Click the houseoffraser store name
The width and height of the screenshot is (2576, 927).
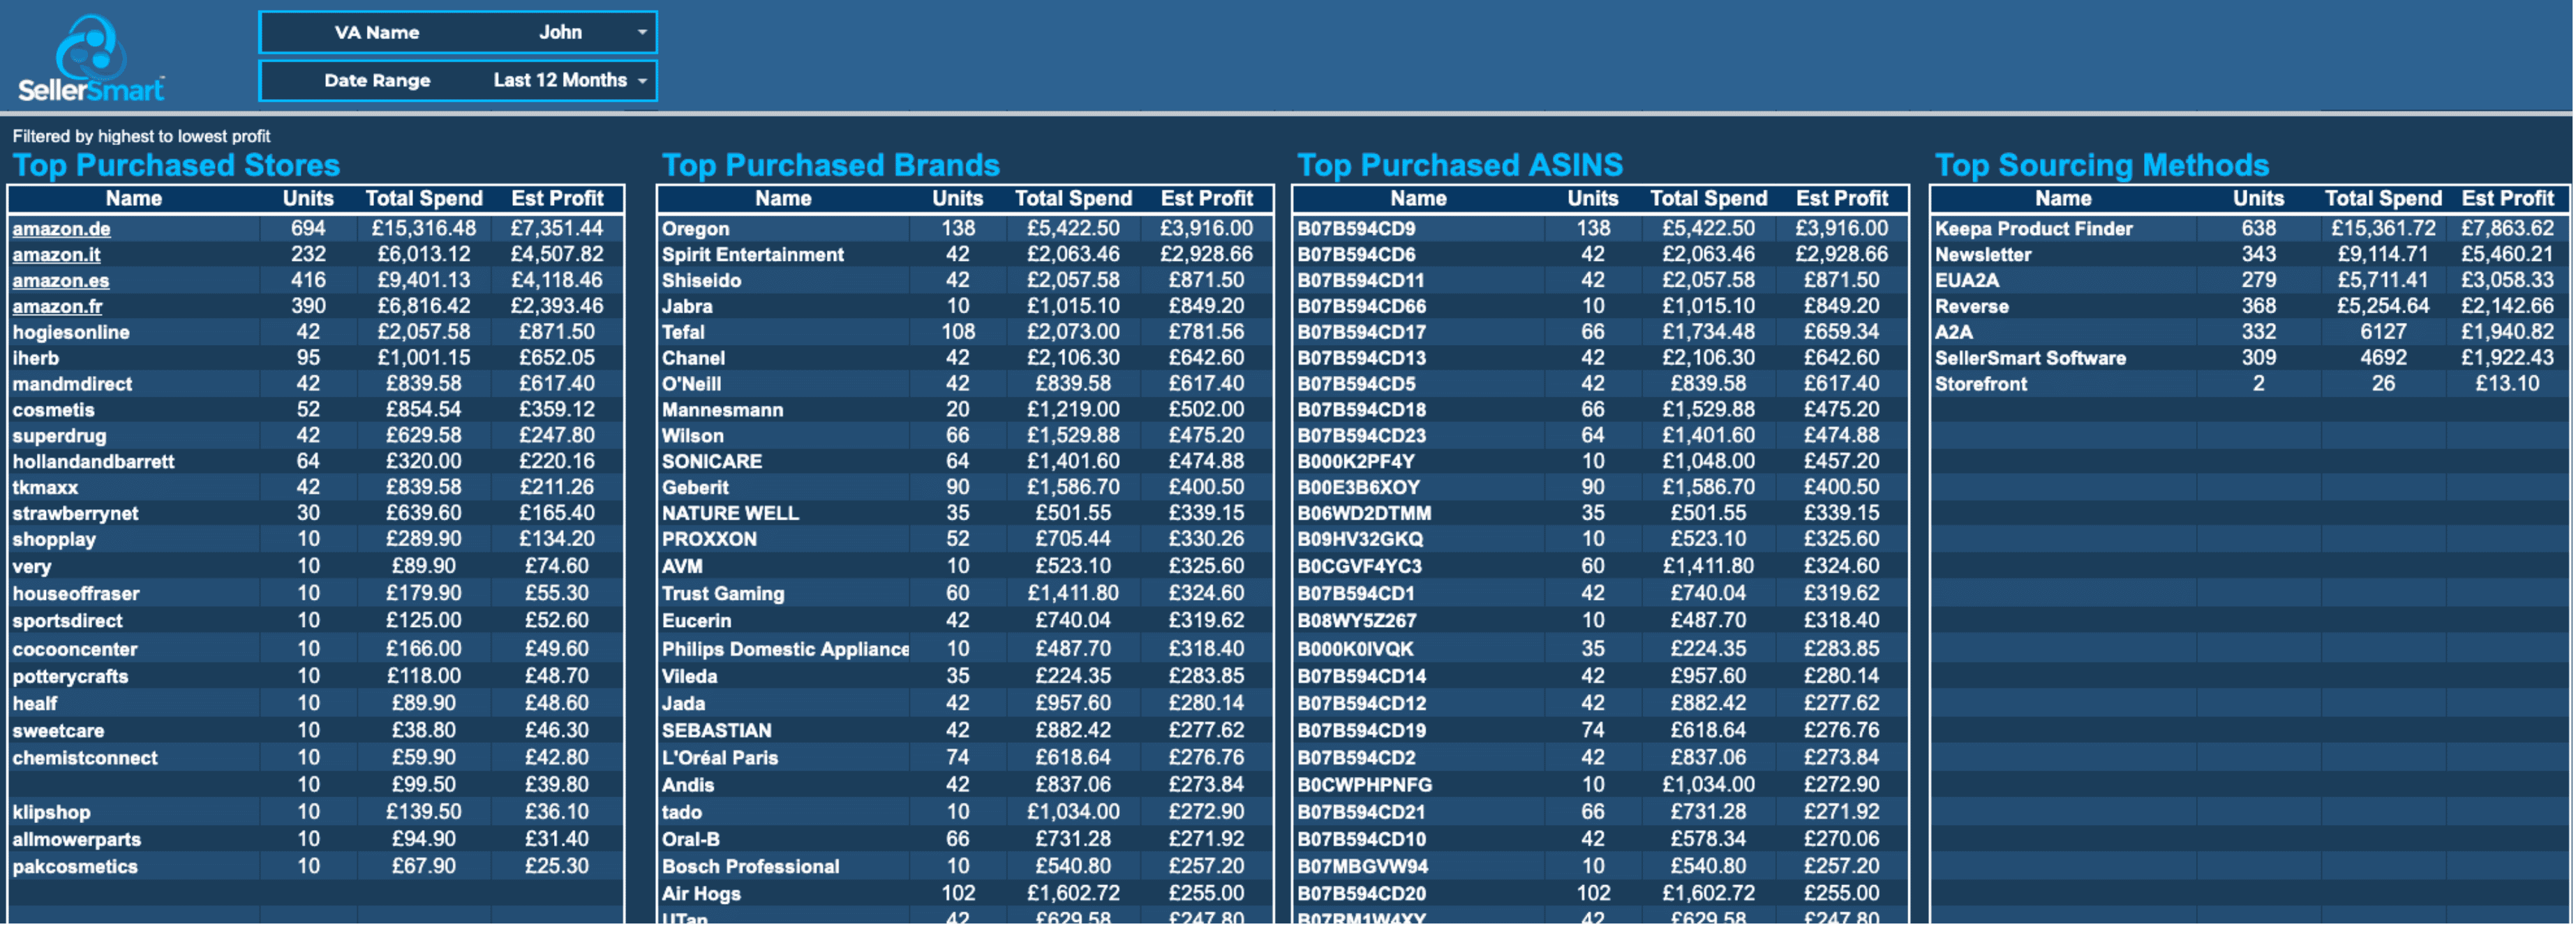tap(76, 594)
